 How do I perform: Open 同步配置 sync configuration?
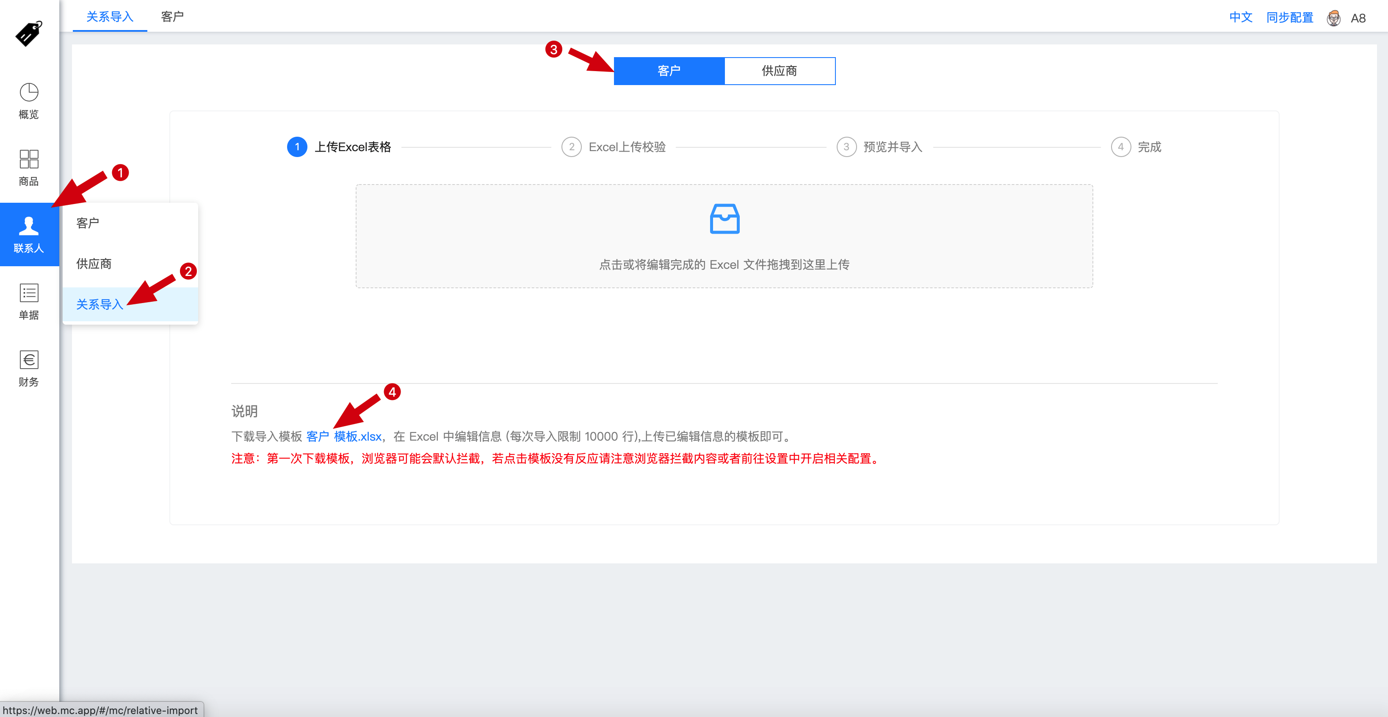tap(1289, 17)
